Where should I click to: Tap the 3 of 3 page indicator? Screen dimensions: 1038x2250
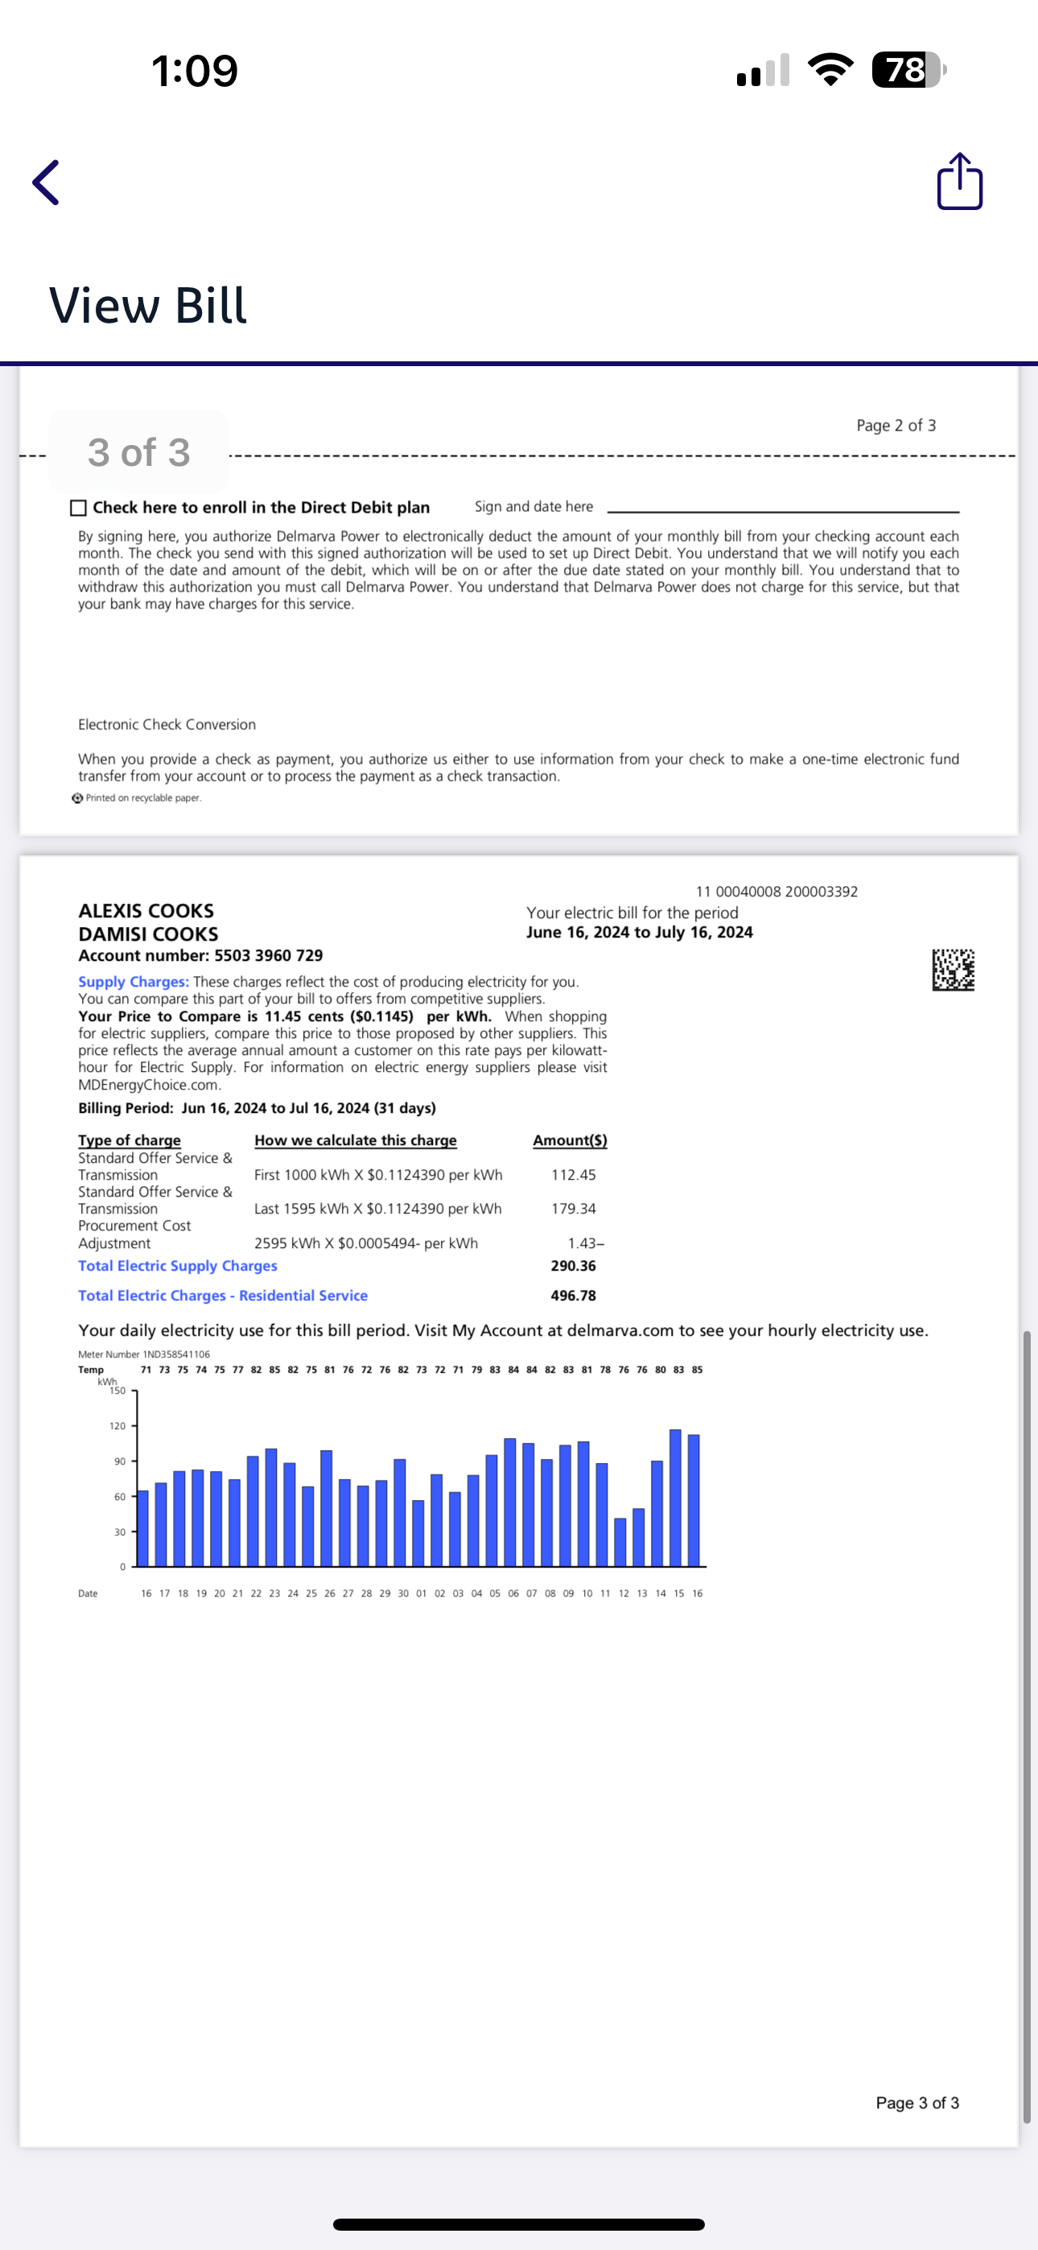[139, 452]
